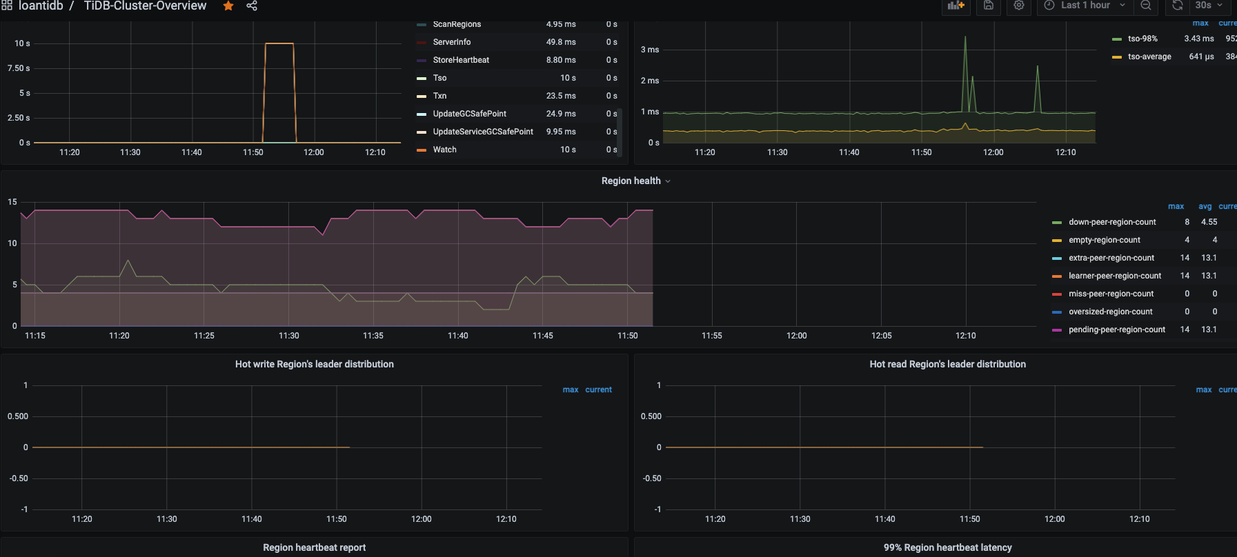Click the Region heartbeat report panel title
1237x557 pixels.
tap(314, 547)
